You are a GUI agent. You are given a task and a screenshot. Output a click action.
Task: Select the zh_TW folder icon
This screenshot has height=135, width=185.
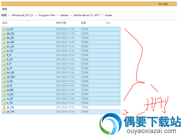(x=4, y=112)
